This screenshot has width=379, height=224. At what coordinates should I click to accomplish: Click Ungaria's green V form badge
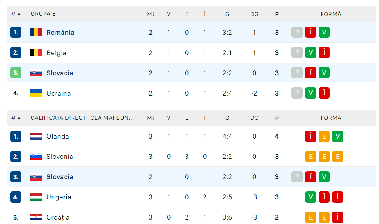pos(311,197)
